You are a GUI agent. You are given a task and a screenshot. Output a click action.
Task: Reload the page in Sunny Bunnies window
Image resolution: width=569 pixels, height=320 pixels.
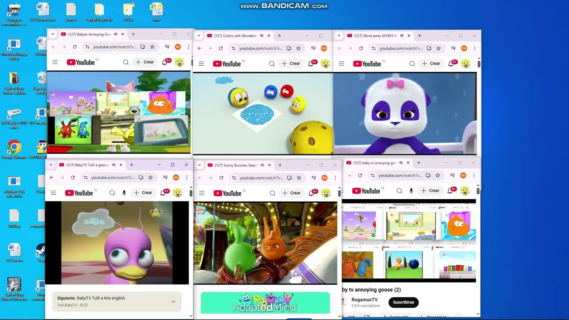(x=221, y=178)
